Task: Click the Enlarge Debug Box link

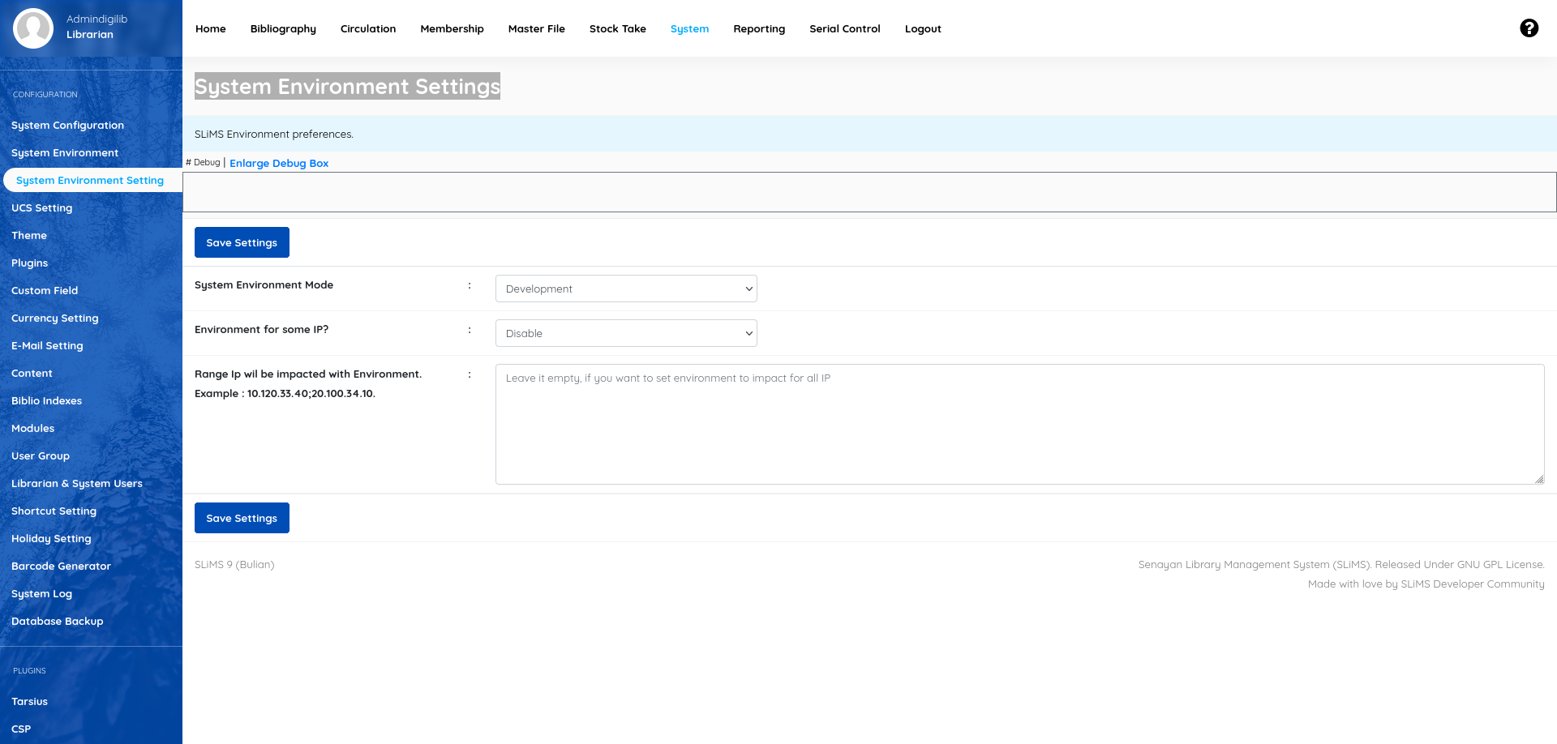Action: pos(279,163)
